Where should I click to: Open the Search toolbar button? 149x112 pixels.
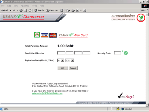[39, 10]
